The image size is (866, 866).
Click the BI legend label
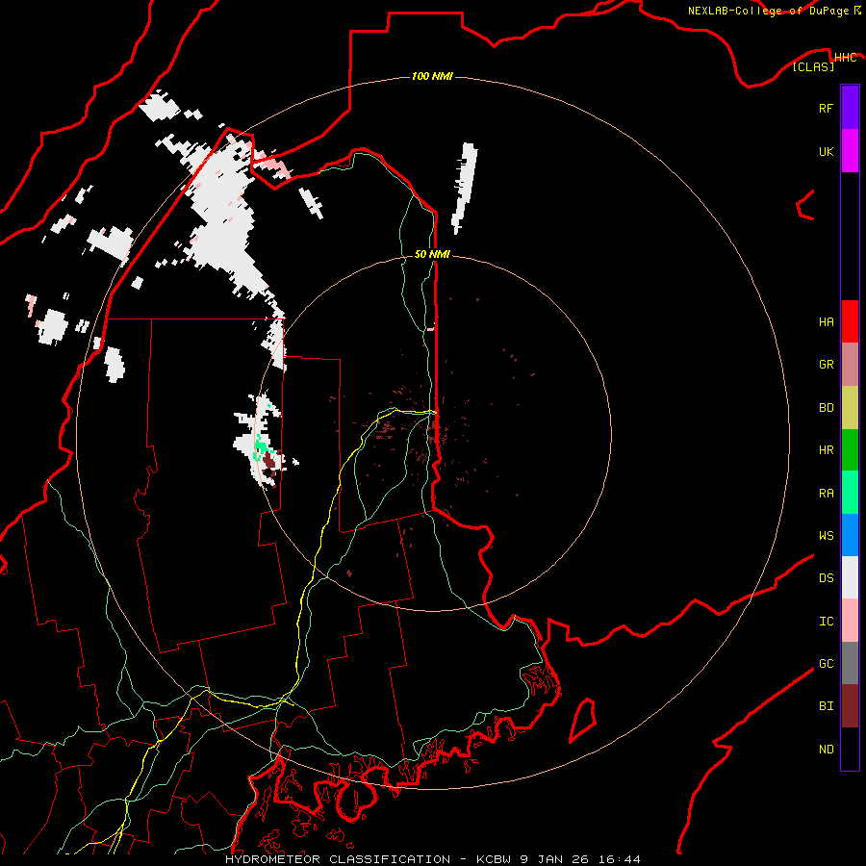(826, 706)
